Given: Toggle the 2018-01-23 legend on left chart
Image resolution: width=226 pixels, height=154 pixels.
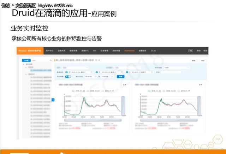Looking at the screenshot, I should coord(93,91).
